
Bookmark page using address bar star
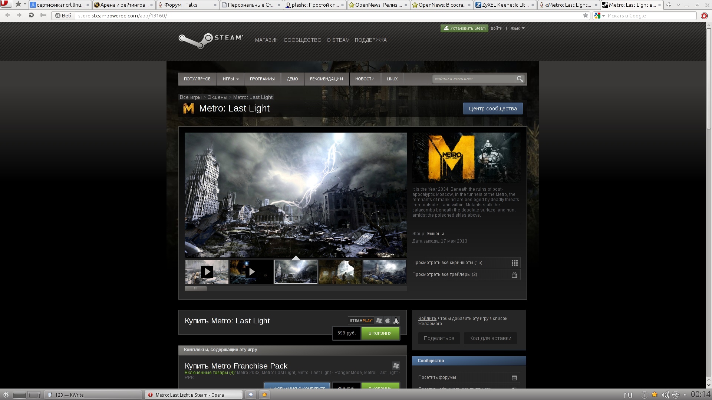click(x=586, y=16)
